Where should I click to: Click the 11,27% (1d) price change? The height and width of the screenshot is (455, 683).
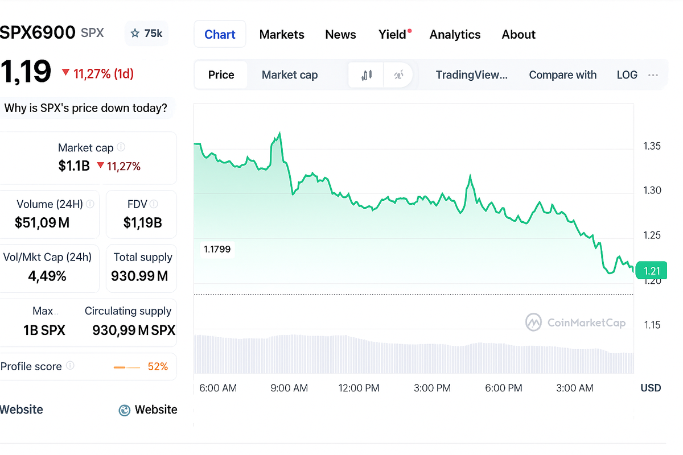pyautogui.click(x=98, y=73)
